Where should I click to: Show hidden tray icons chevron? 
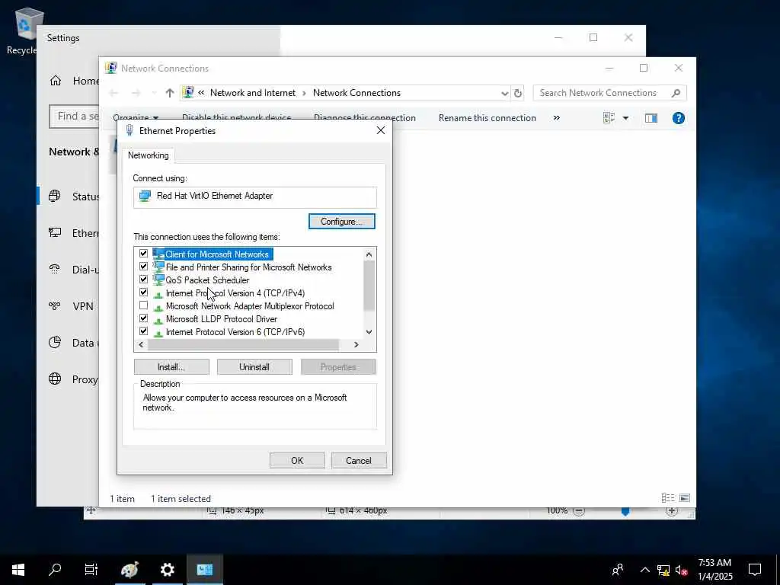click(x=644, y=570)
